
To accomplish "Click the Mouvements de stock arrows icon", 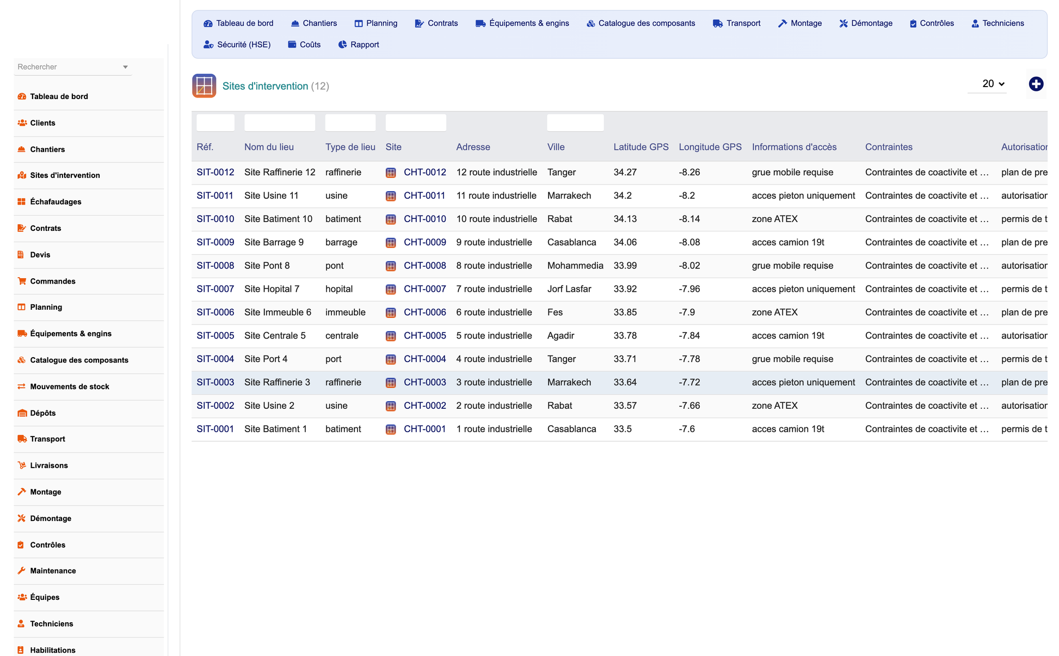I will [x=22, y=387].
